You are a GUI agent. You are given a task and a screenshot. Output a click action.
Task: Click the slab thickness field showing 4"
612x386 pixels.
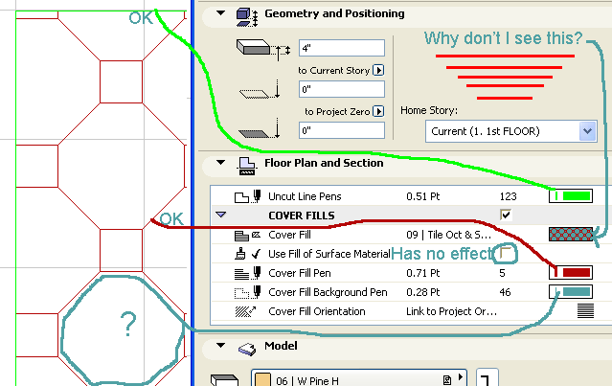click(x=342, y=48)
